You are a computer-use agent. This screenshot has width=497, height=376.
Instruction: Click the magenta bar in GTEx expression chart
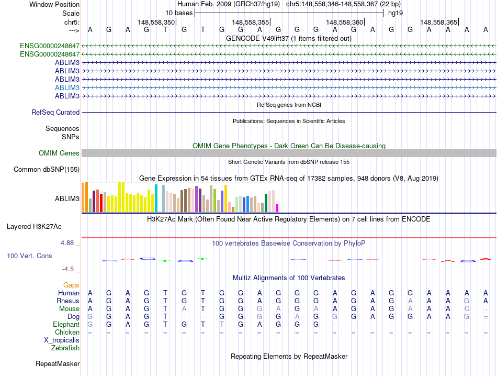point(277,208)
